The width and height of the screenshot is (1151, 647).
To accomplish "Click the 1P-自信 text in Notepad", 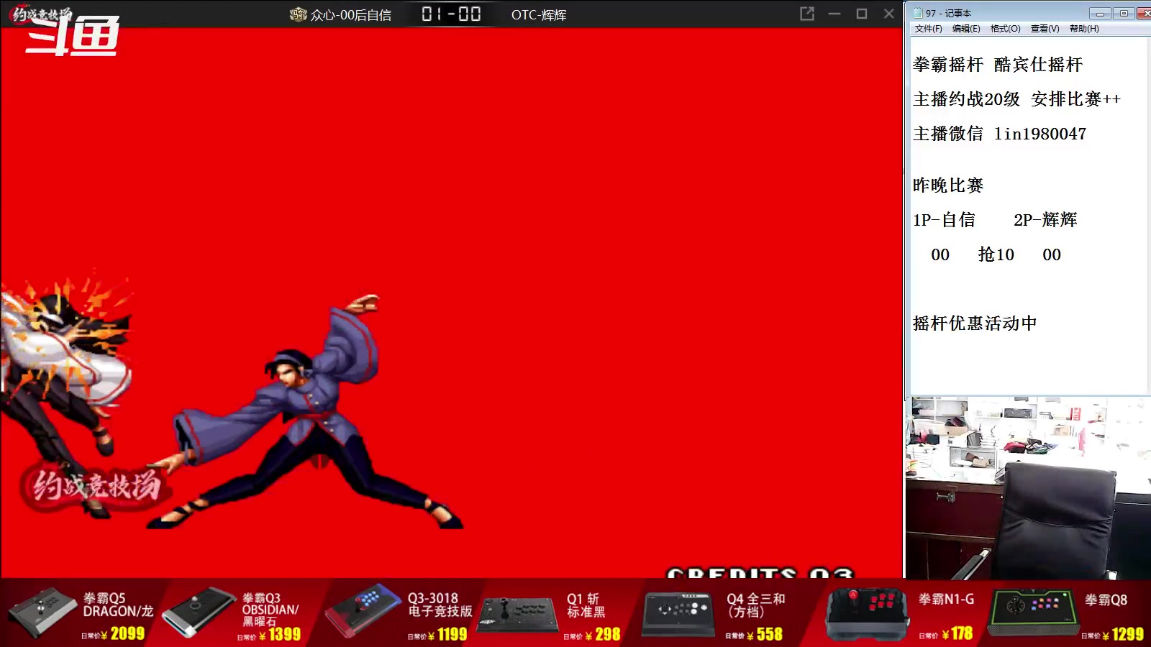I will tap(944, 220).
